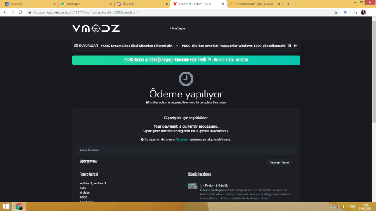Focus the address bar URL
This screenshot has width=376, height=211.
tap(86, 12)
